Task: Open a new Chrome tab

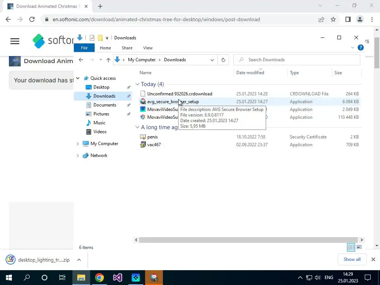Action: pyautogui.click(x=100, y=6)
